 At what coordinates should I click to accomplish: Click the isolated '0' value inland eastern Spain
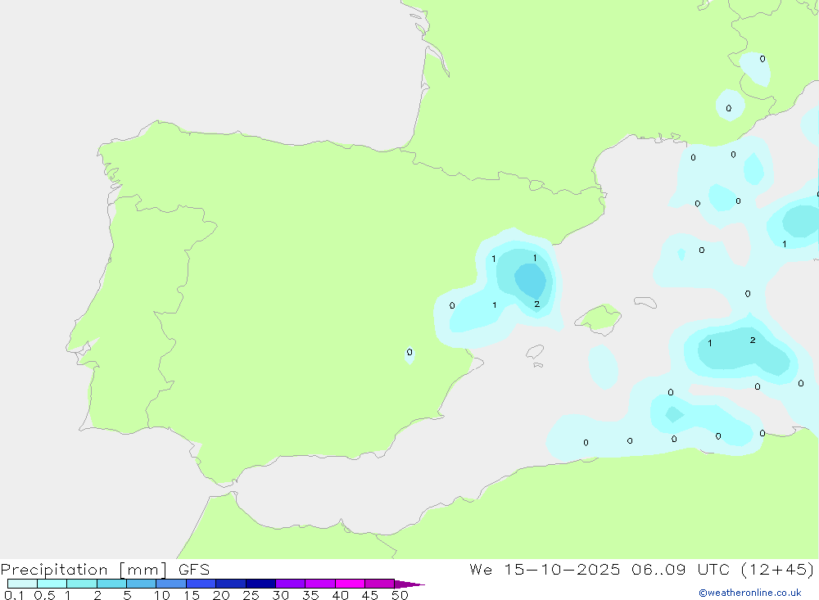[x=409, y=352]
